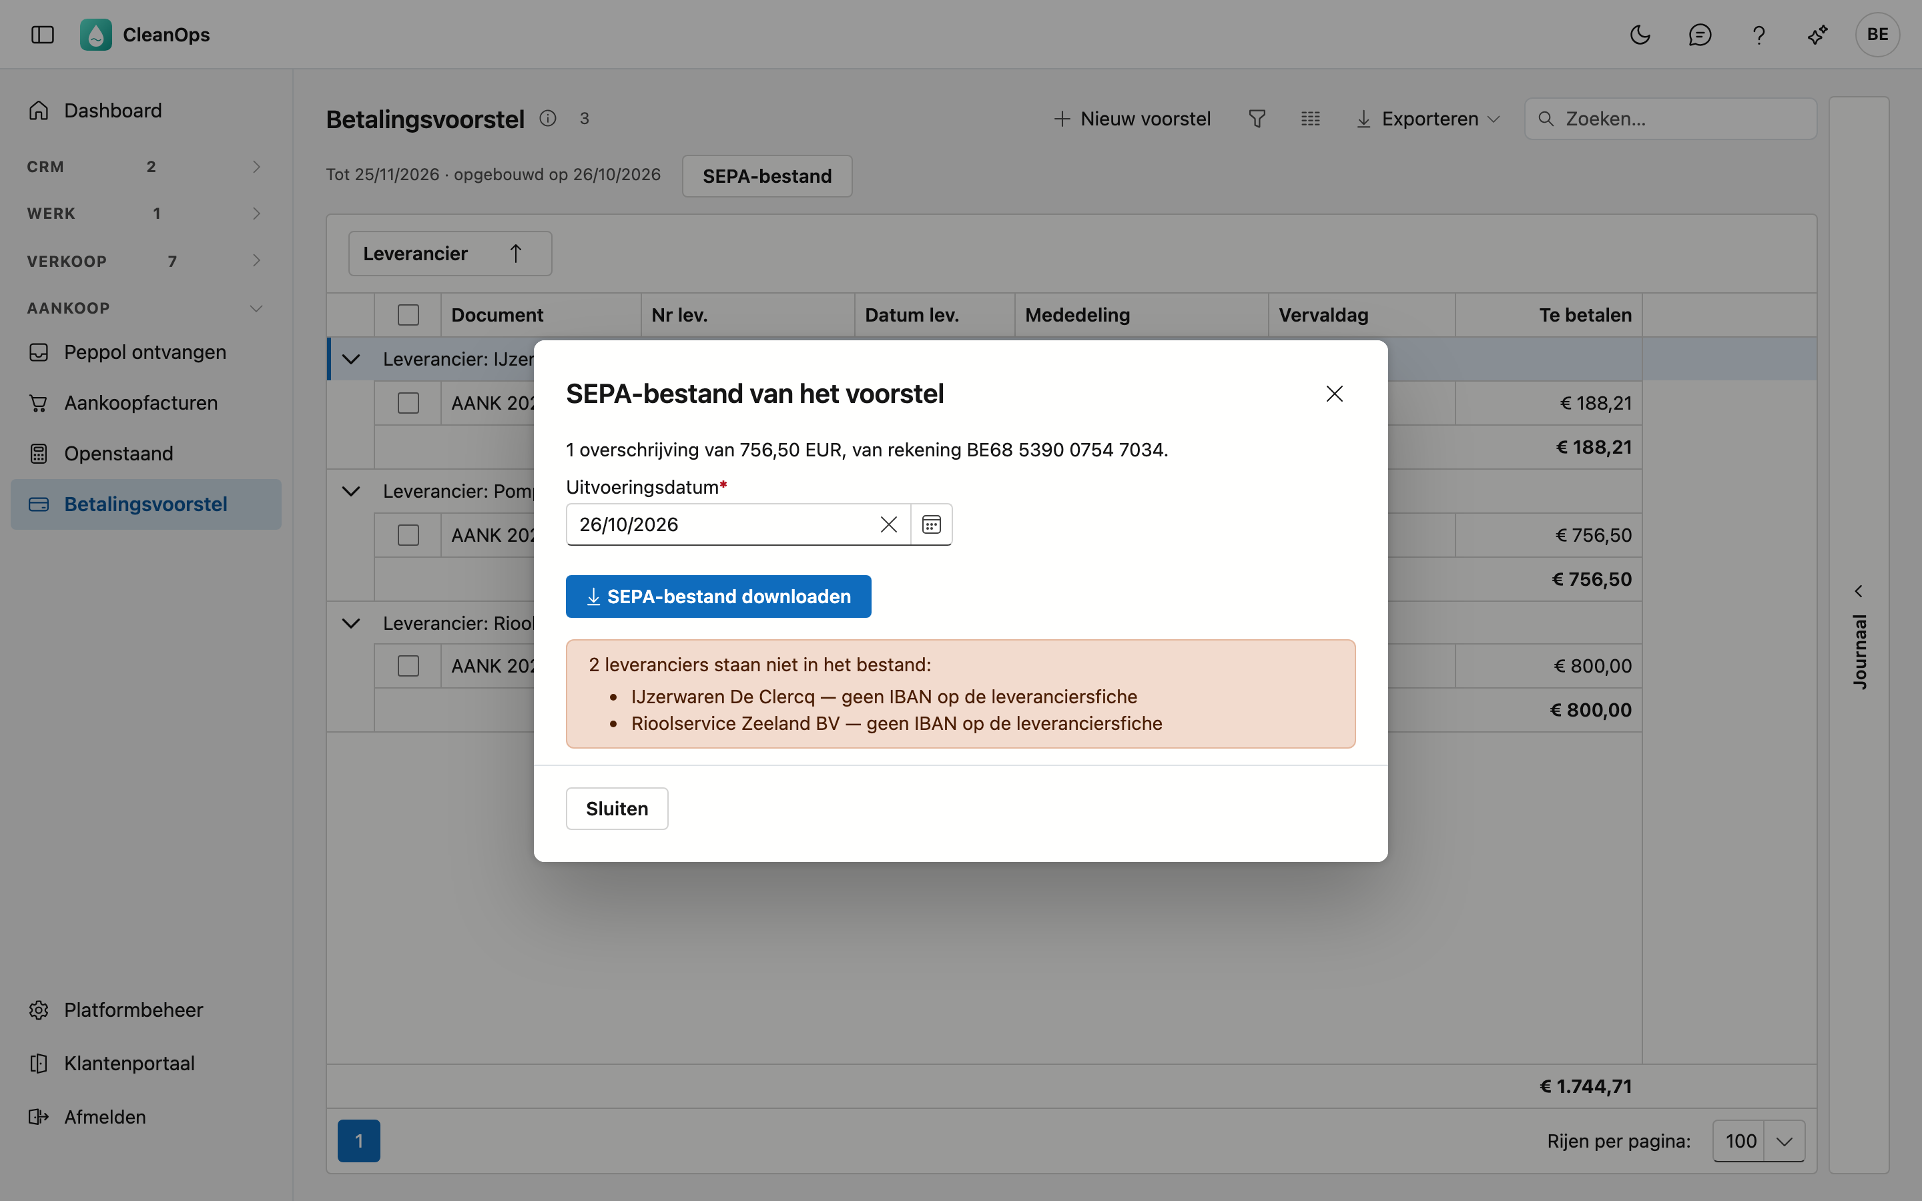Open Peppol ontvangen in sidebar

coord(146,352)
